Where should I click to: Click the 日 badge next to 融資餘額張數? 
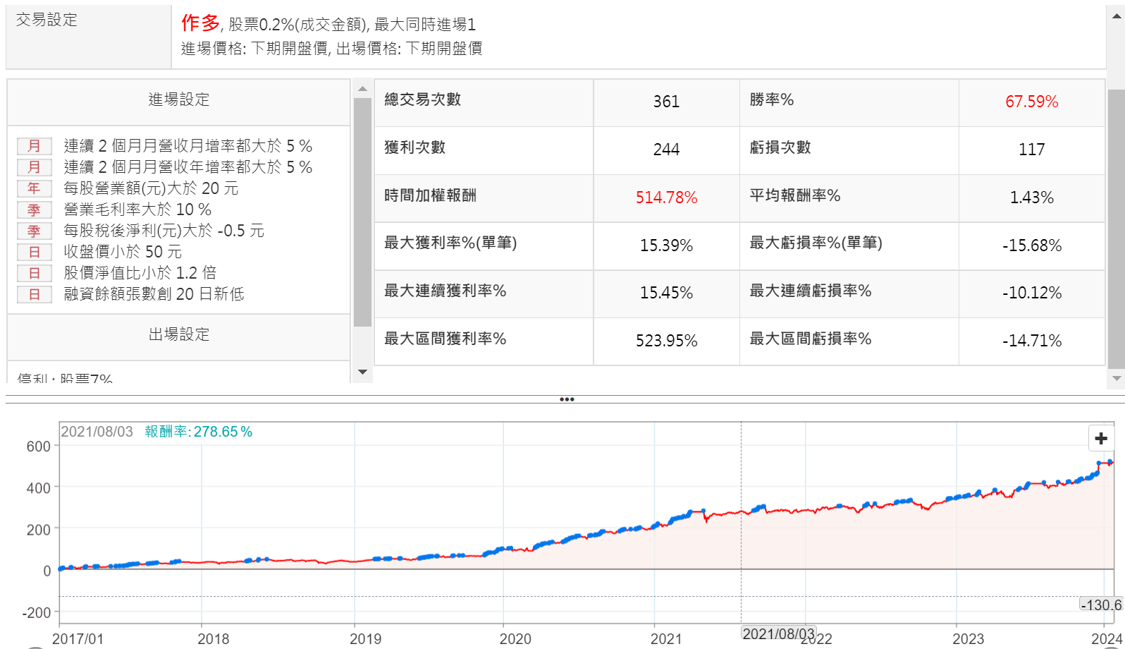(34, 295)
